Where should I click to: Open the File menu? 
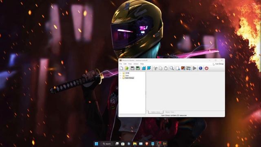pyautogui.click(x=121, y=64)
